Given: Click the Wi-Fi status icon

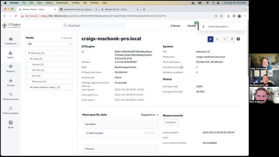Looking at the screenshot, I should 208,3.
